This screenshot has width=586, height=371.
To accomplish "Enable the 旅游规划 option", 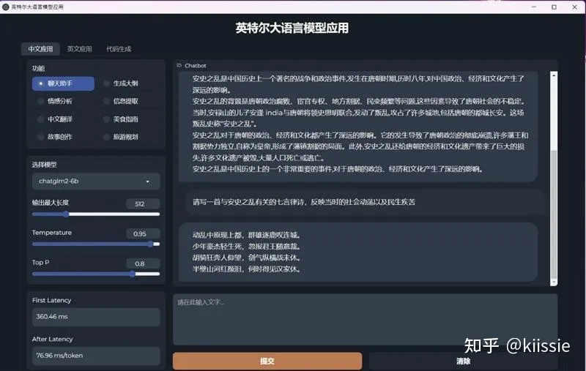I will (x=122, y=137).
